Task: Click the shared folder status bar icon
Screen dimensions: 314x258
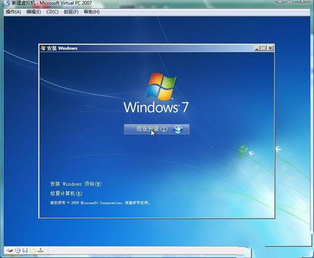Action: click(33, 251)
